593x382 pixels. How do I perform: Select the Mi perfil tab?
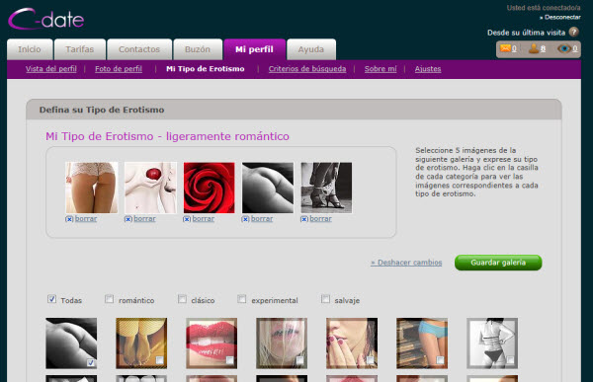(254, 49)
